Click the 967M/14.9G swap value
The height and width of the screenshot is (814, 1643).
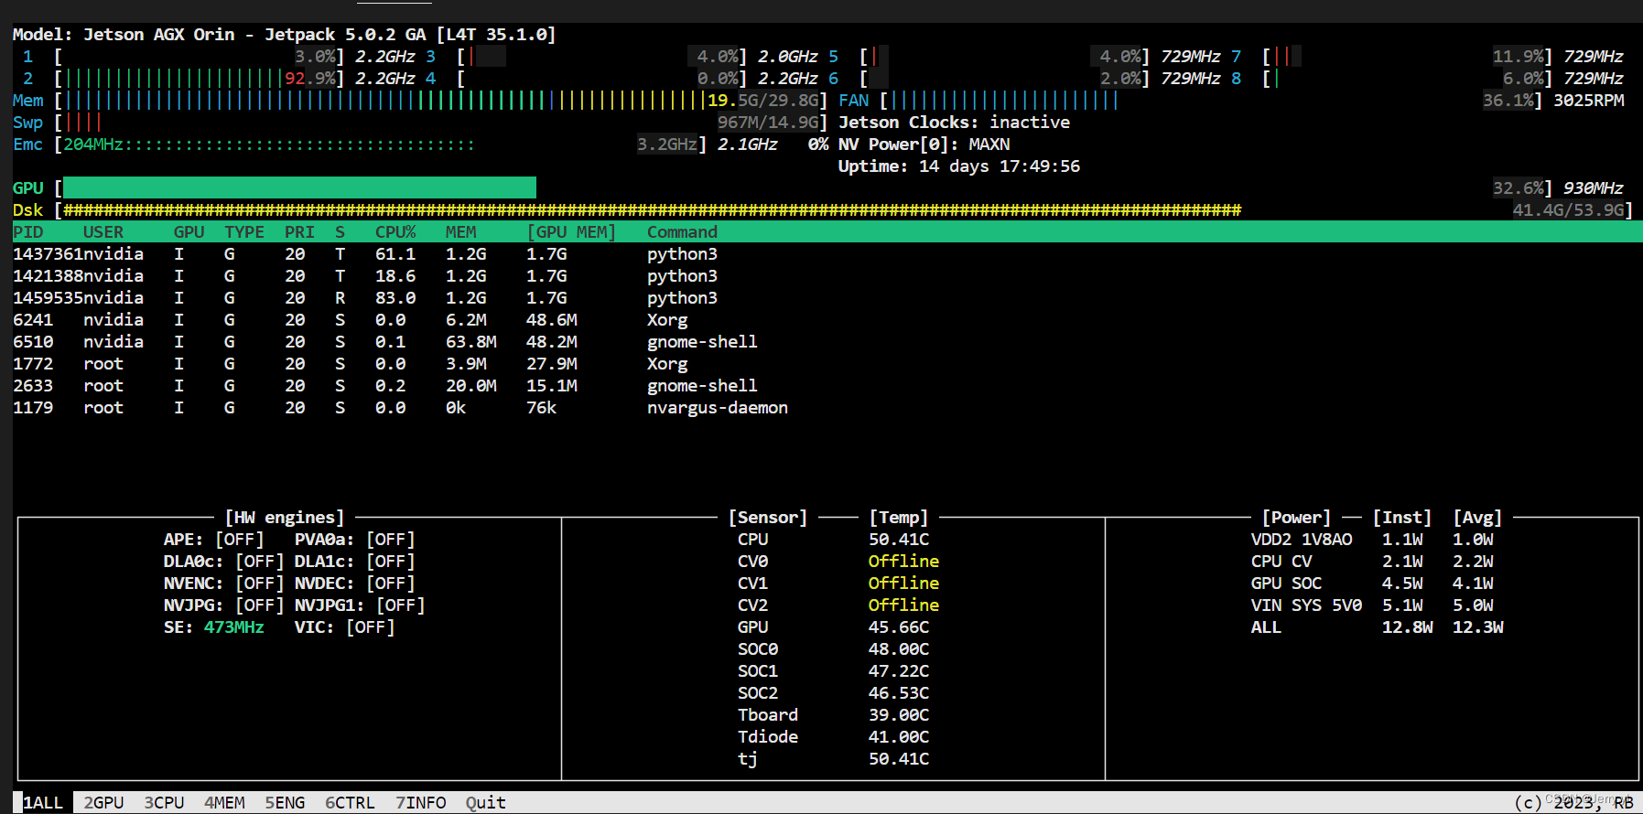pyautogui.click(x=767, y=122)
